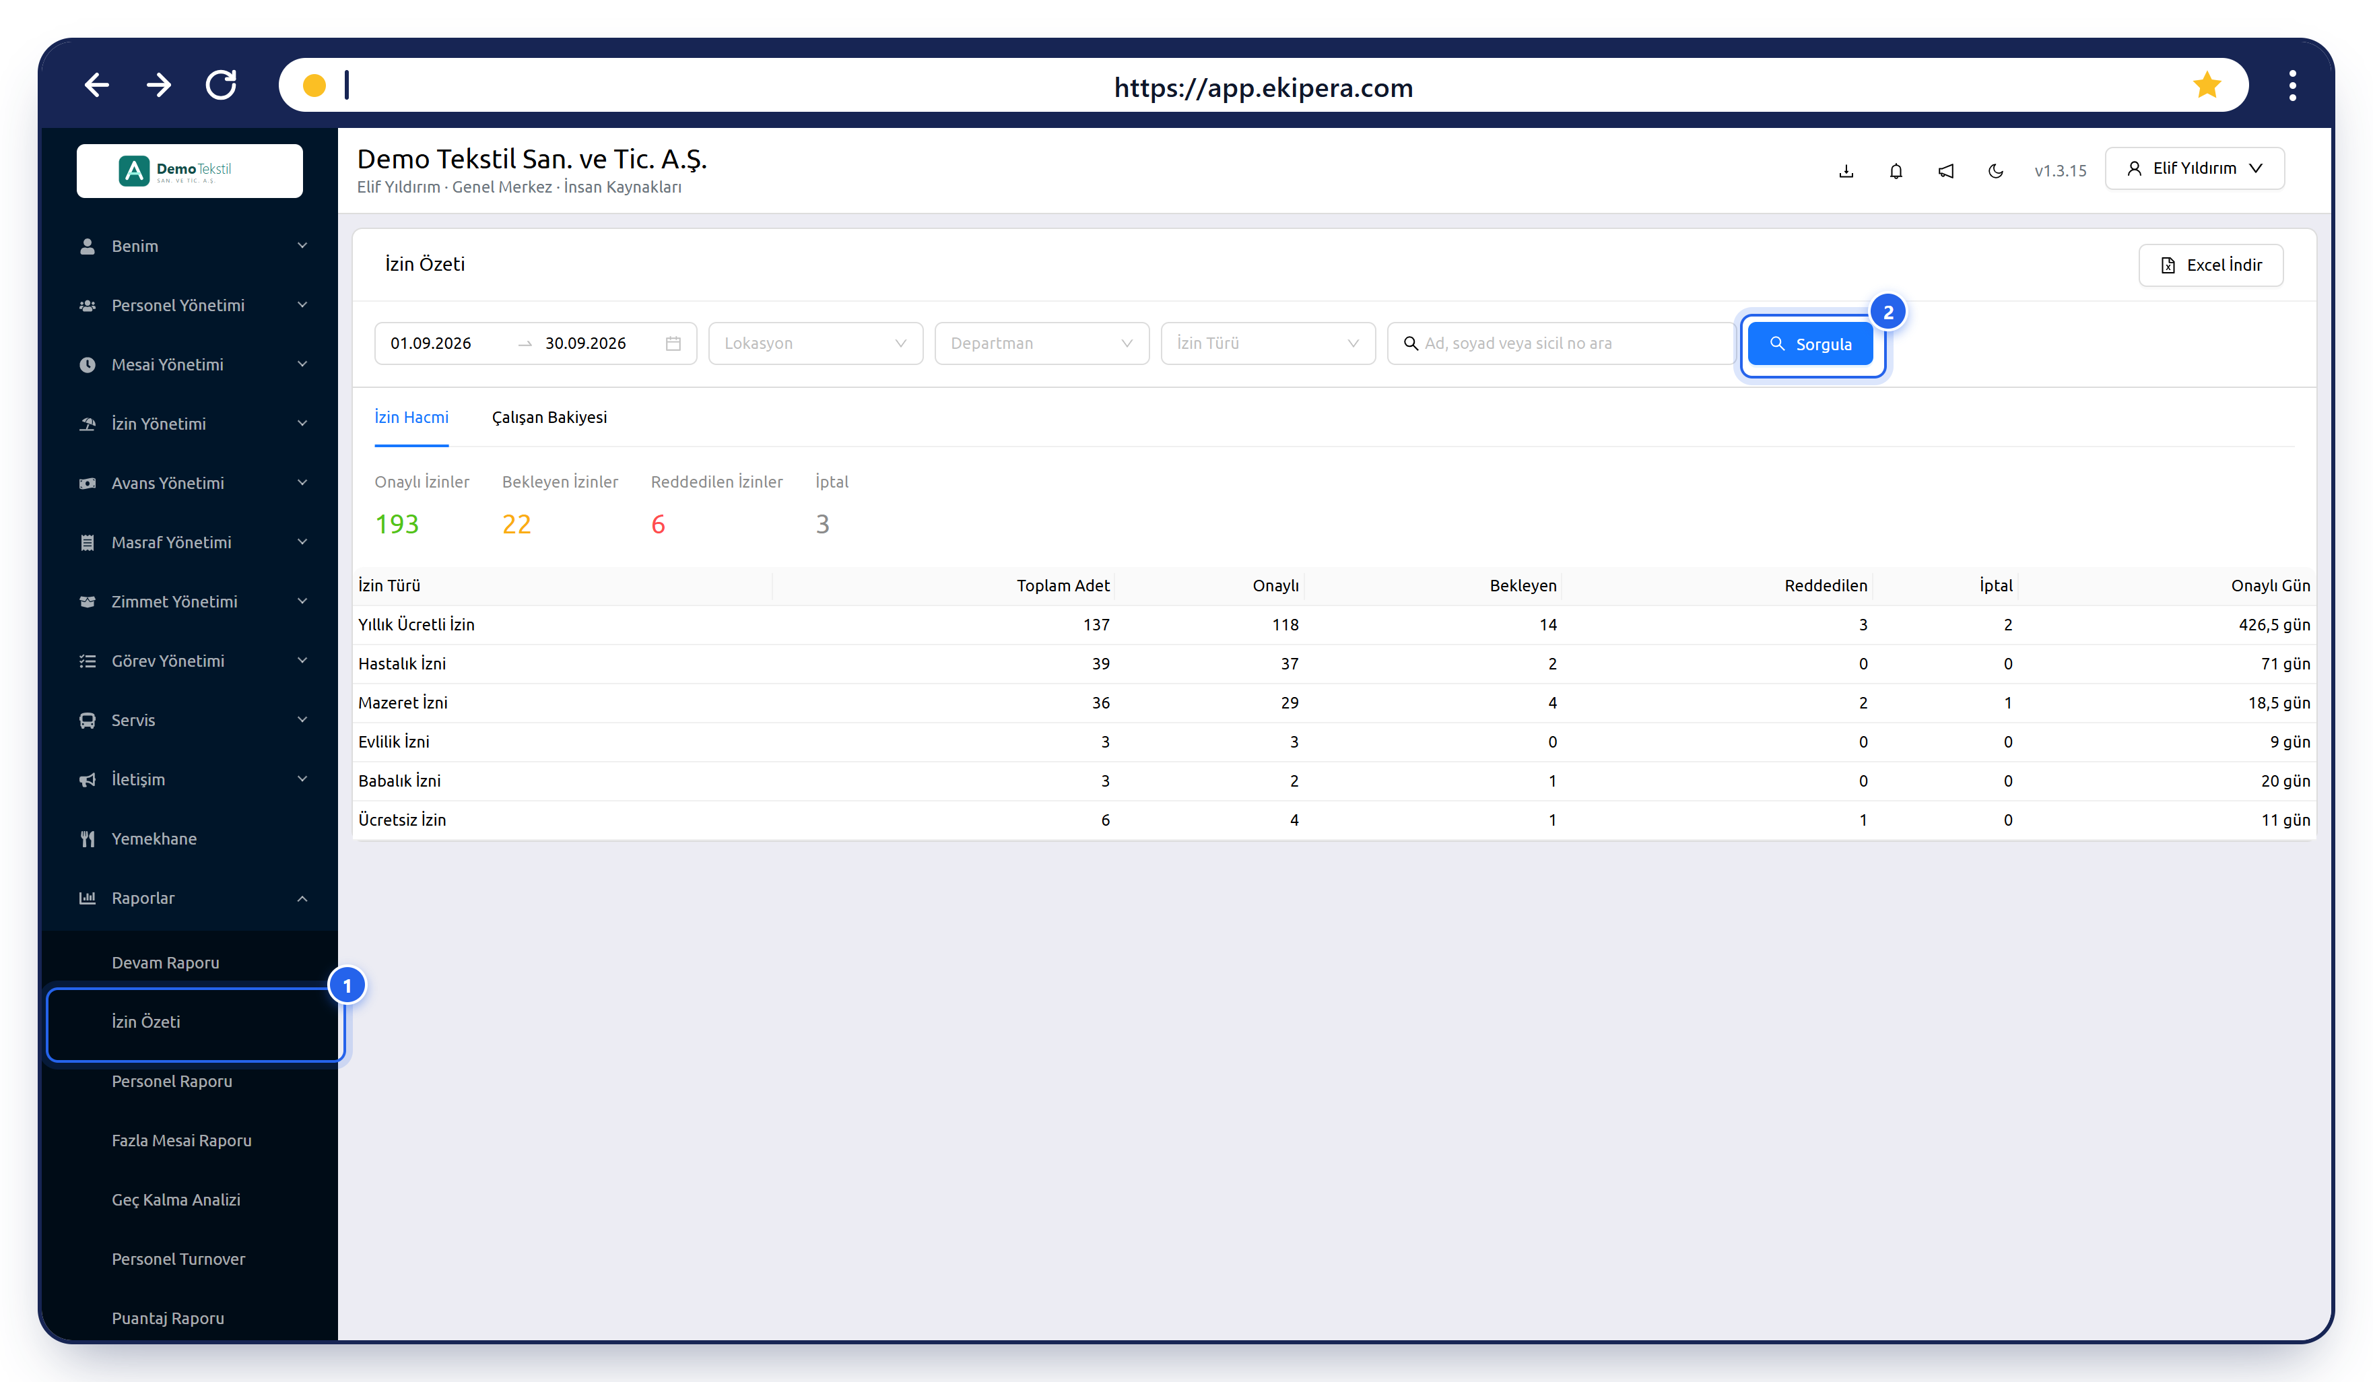Image resolution: width=2373 pixels, height=1382 pixels.
Task: Open Geç Kalma Analizi report
Action: (x=189, y=1200)
